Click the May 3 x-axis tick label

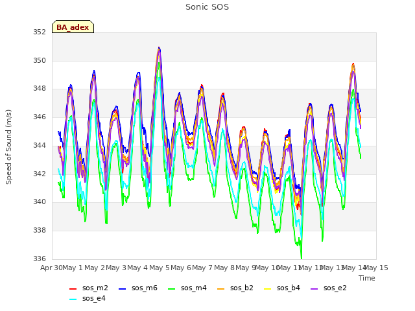coord(116,268)
